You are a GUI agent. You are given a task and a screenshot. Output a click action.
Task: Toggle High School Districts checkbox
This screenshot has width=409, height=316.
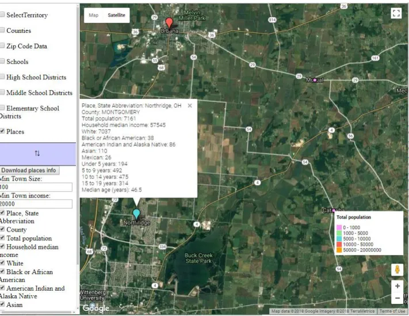point(2,77)
